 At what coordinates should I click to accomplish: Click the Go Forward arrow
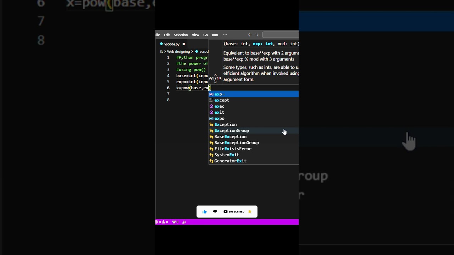click(257, 35)
